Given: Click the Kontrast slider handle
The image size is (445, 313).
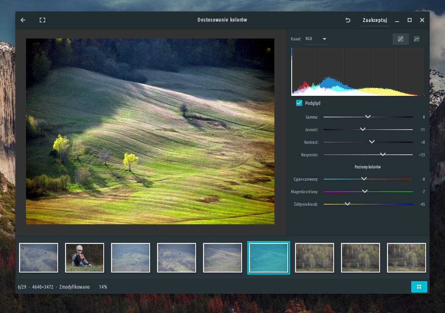Looking at the screenshot, I should 372,141.
